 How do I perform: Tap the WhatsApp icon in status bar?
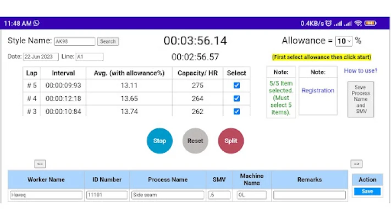click(x=36, y=23)
